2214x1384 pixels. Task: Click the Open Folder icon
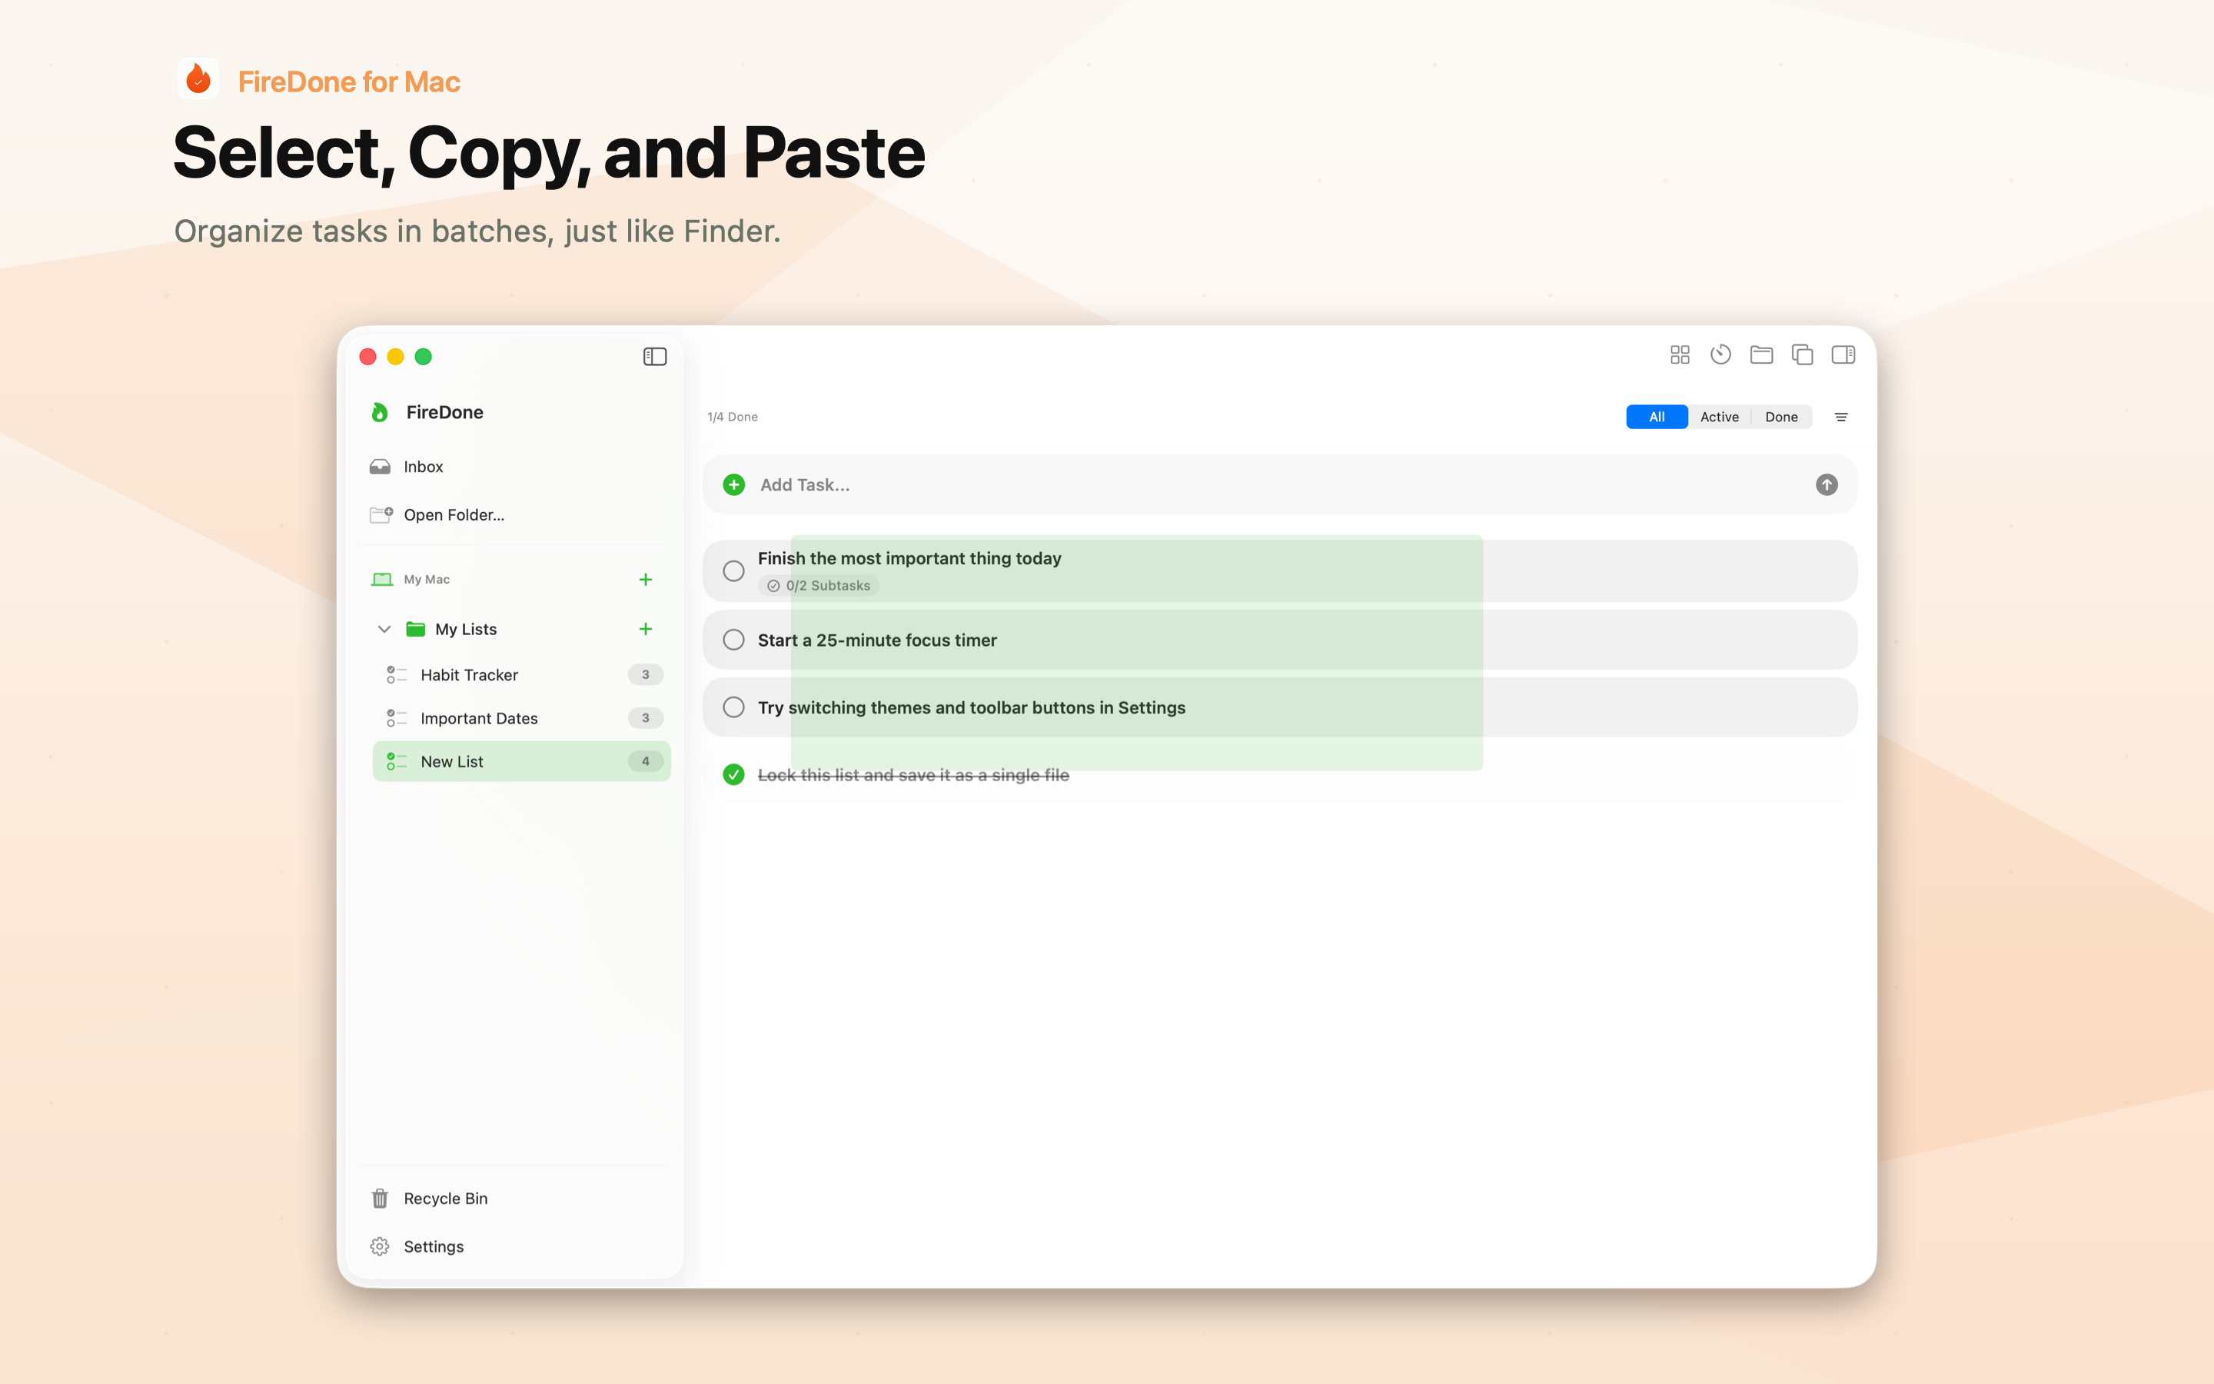click(381, 514)
